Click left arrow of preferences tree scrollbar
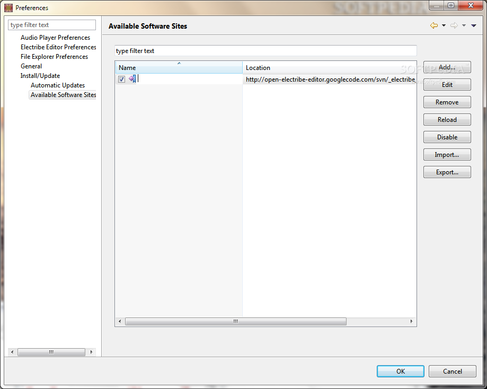This screenshot has height=389, width=487. click(12, 352)
